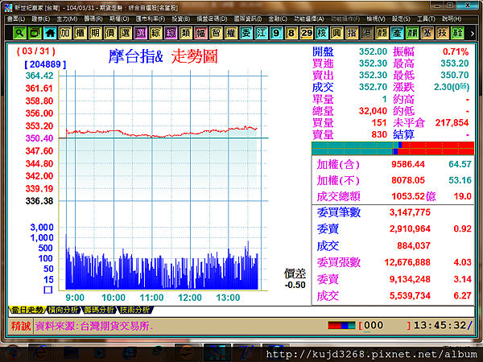The height and width of the screenshot is (362, 483).
Task: Click the buy/sell strength bar under 結算
Action: pos(393,148)
